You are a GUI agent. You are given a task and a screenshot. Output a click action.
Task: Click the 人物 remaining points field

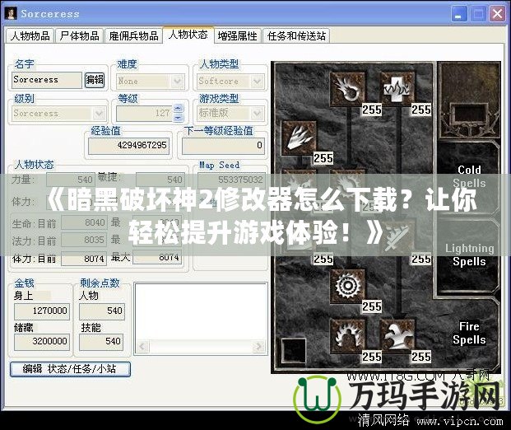(102, 311)
